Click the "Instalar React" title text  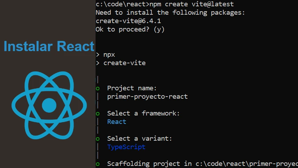point(49,46)
